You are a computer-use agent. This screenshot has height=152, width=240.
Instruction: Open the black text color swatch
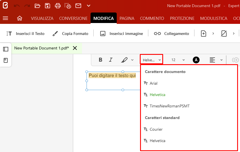coord(196,60)
